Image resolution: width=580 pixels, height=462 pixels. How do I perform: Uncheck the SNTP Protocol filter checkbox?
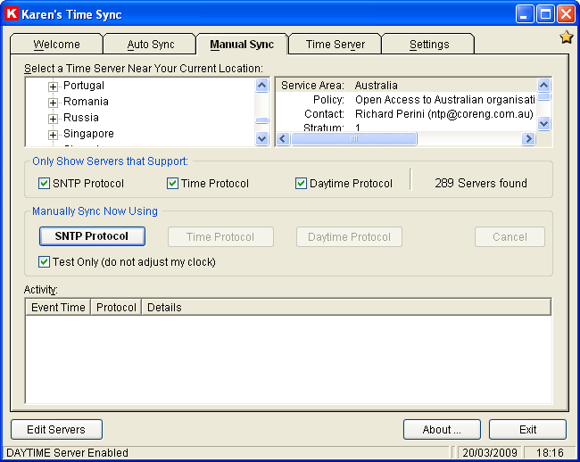click(x=44, y=184)
